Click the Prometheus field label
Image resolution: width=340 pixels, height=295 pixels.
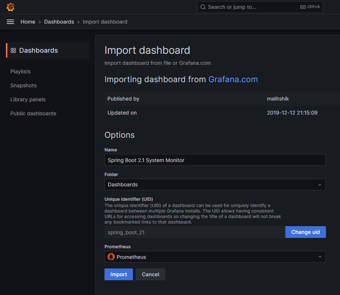tap(117, 247)
